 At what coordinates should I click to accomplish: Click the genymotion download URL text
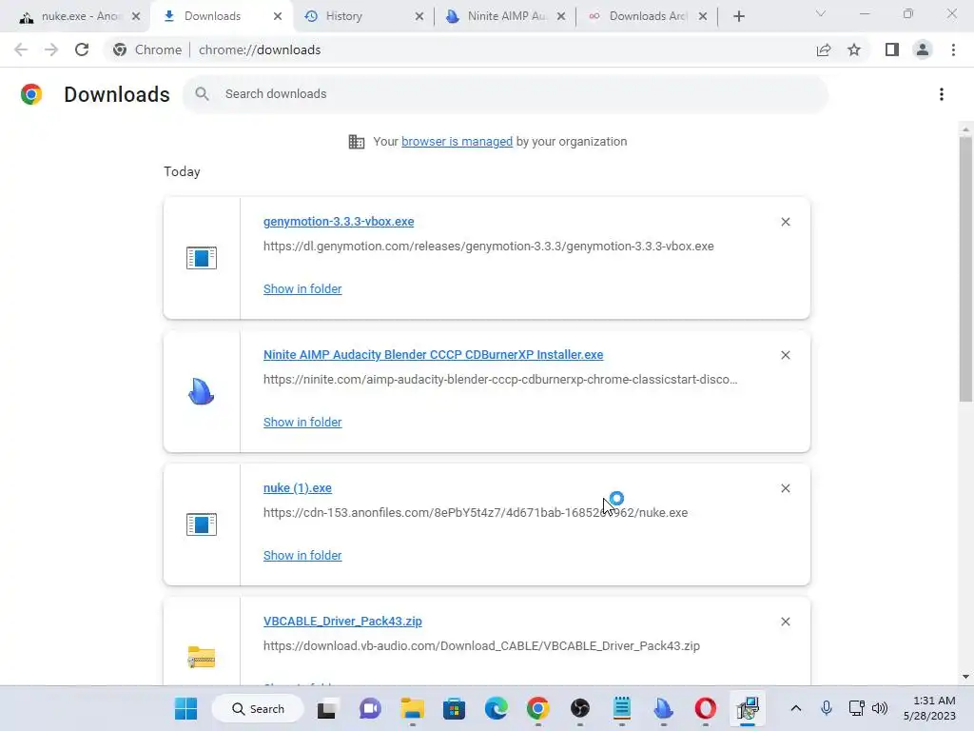point(488,247)
